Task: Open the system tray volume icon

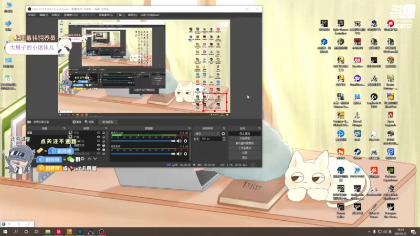Action: tap(385, 232)
